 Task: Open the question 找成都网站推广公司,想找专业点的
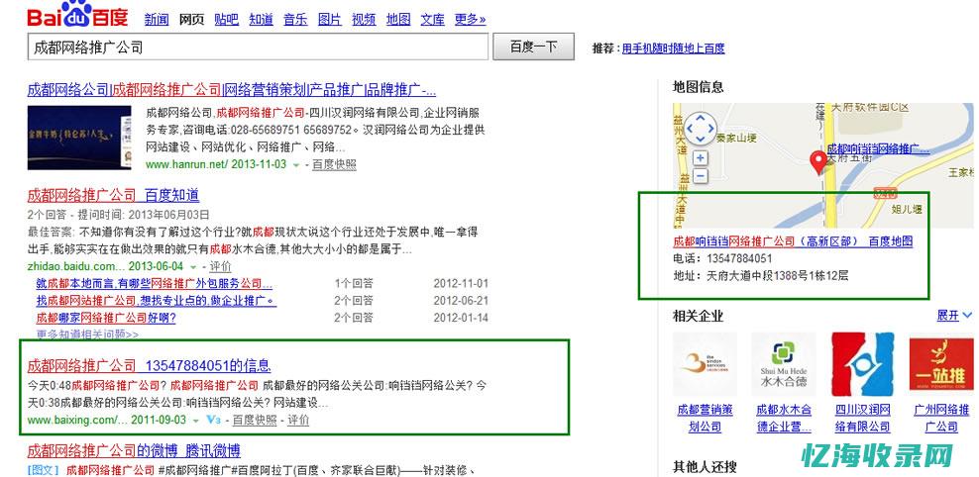(x=157, y=301)
